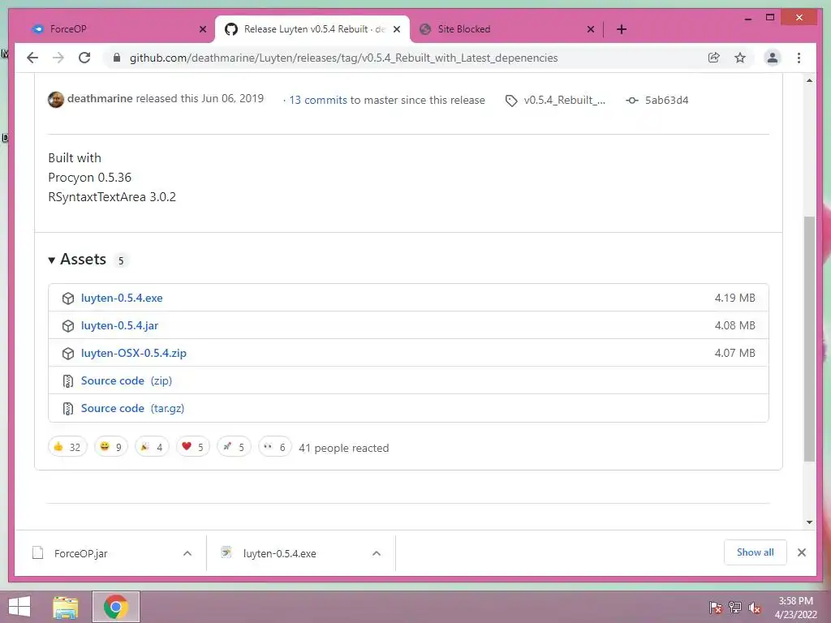Click the vertical scrollbar thumb
This screenshot has height=623, width=831.
click(809, 338)
